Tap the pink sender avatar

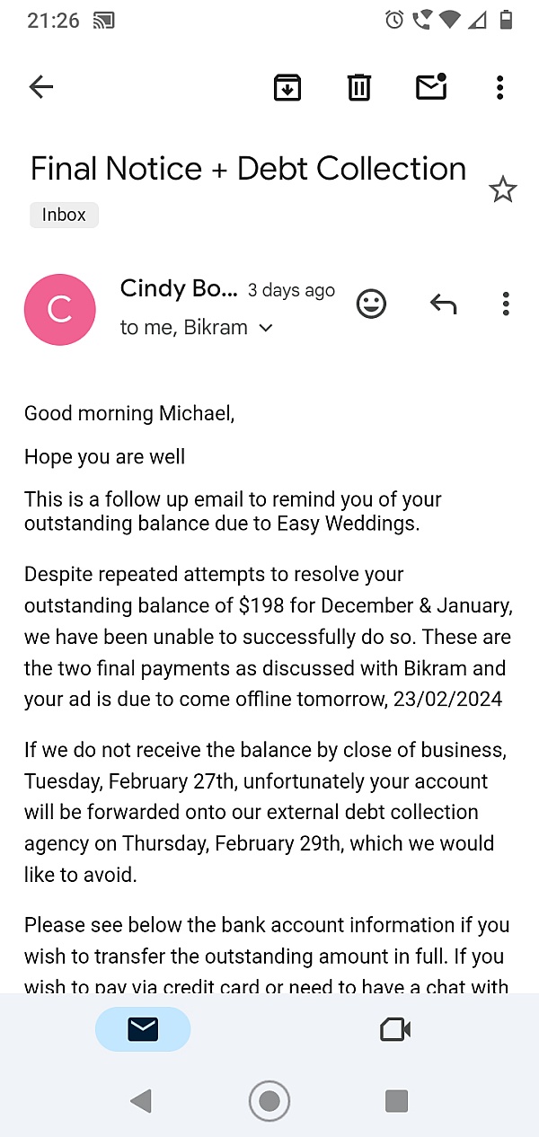(60, 310)
